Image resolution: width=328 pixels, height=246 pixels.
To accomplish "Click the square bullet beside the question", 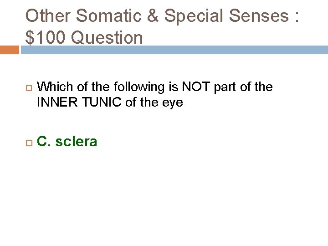I will click(x=28, y=87).
